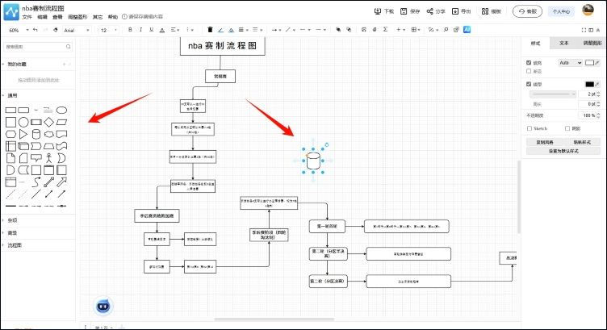Open the Auto fill style dropdown
Screen dimensions: 607x330
(569, 62)
